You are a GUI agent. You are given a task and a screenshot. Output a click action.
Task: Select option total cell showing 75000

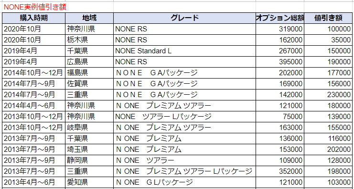tap(280, 117)
